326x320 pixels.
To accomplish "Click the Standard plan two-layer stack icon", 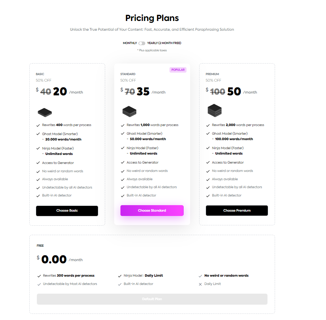I will (x=129, y=111).
